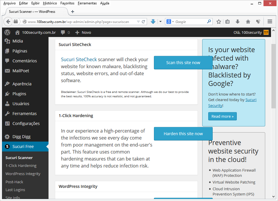
Task: Open the Favoritos menu
Action: coord(67,3)
